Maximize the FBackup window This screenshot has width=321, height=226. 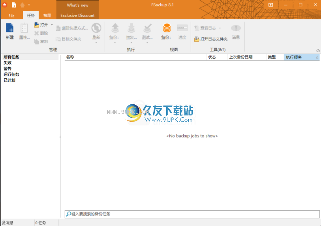pyautogui.click(x=300, y=5)
